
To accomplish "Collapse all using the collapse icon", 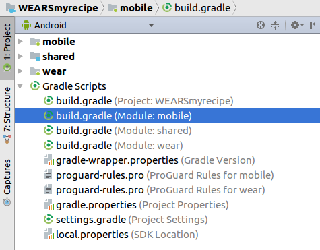I will [275, 25].
